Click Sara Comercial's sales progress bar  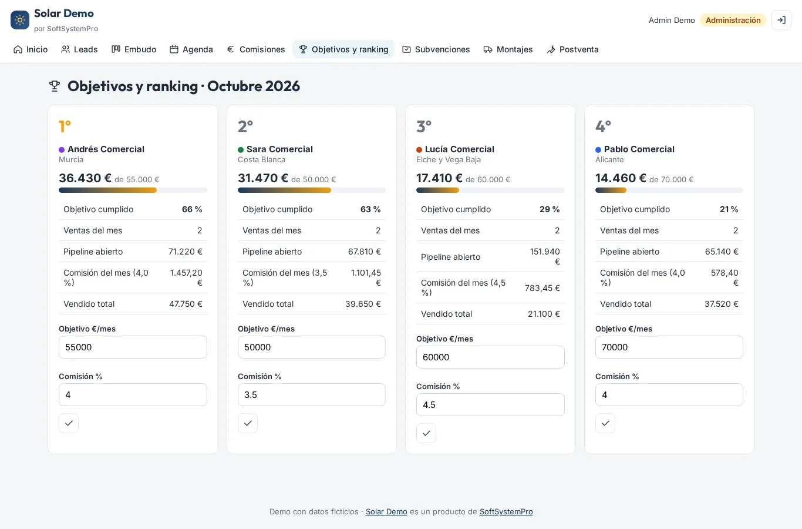312,190
